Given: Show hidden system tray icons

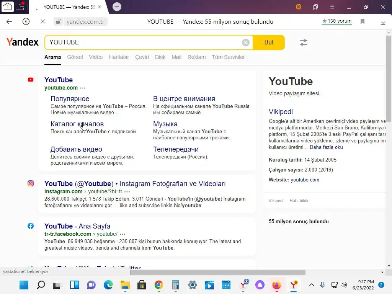Looking at the screenshot, I should coord(312,285).
